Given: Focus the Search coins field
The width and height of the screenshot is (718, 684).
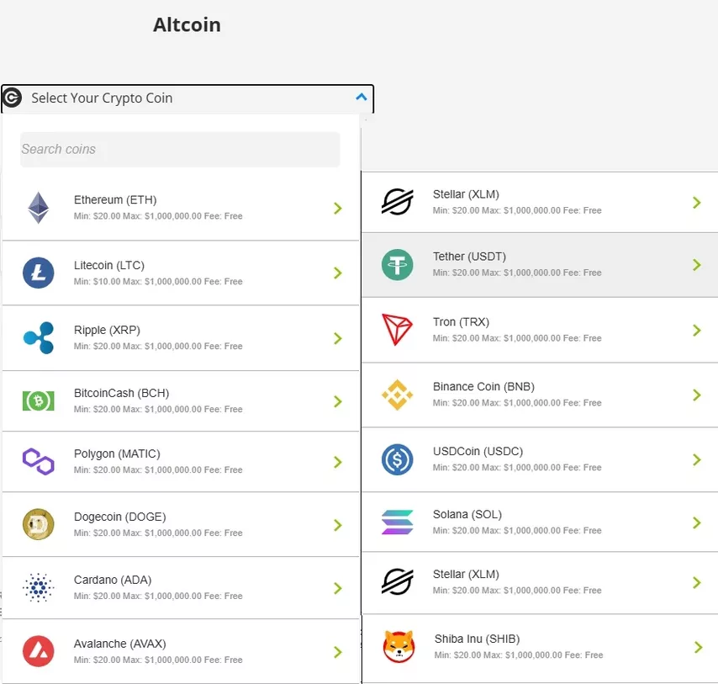Looking at the screenshot, I should click(x=180, y=150).
